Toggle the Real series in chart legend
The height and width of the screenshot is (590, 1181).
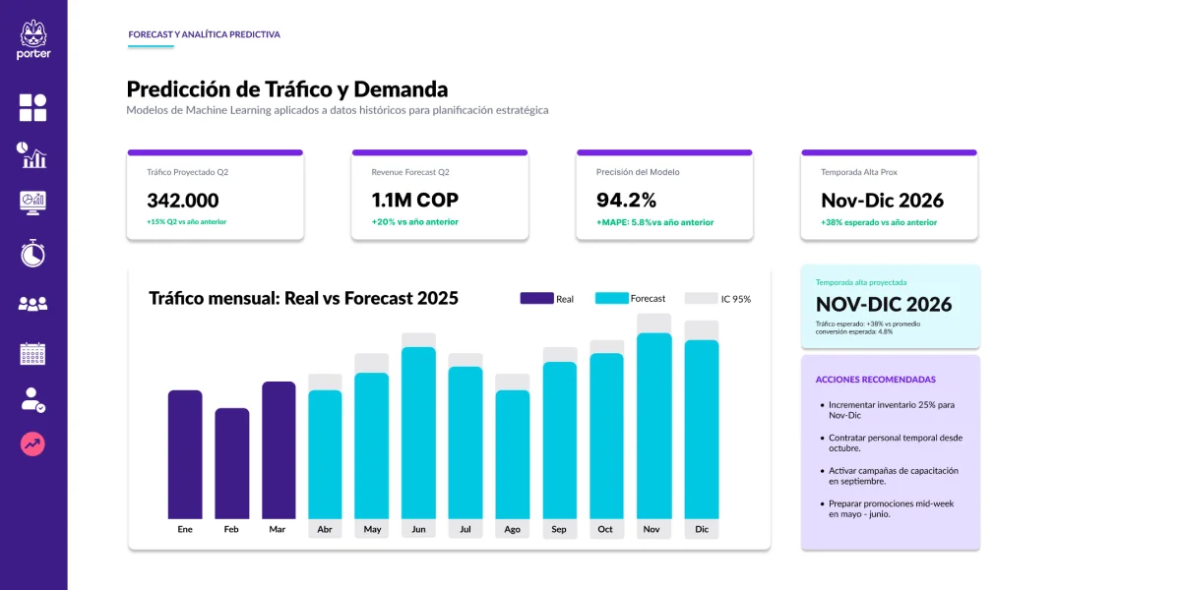pos(549,298)
